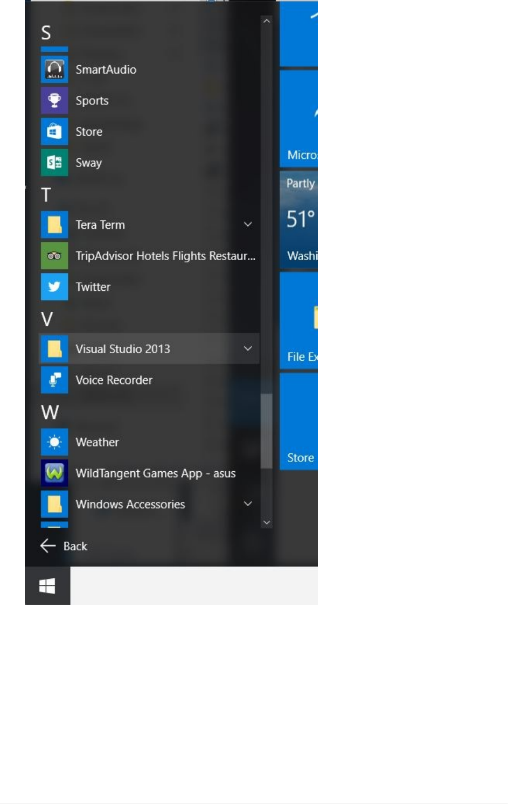Open TripAdvisor Hotels Flights Restaur... entry

pos(165,256)
